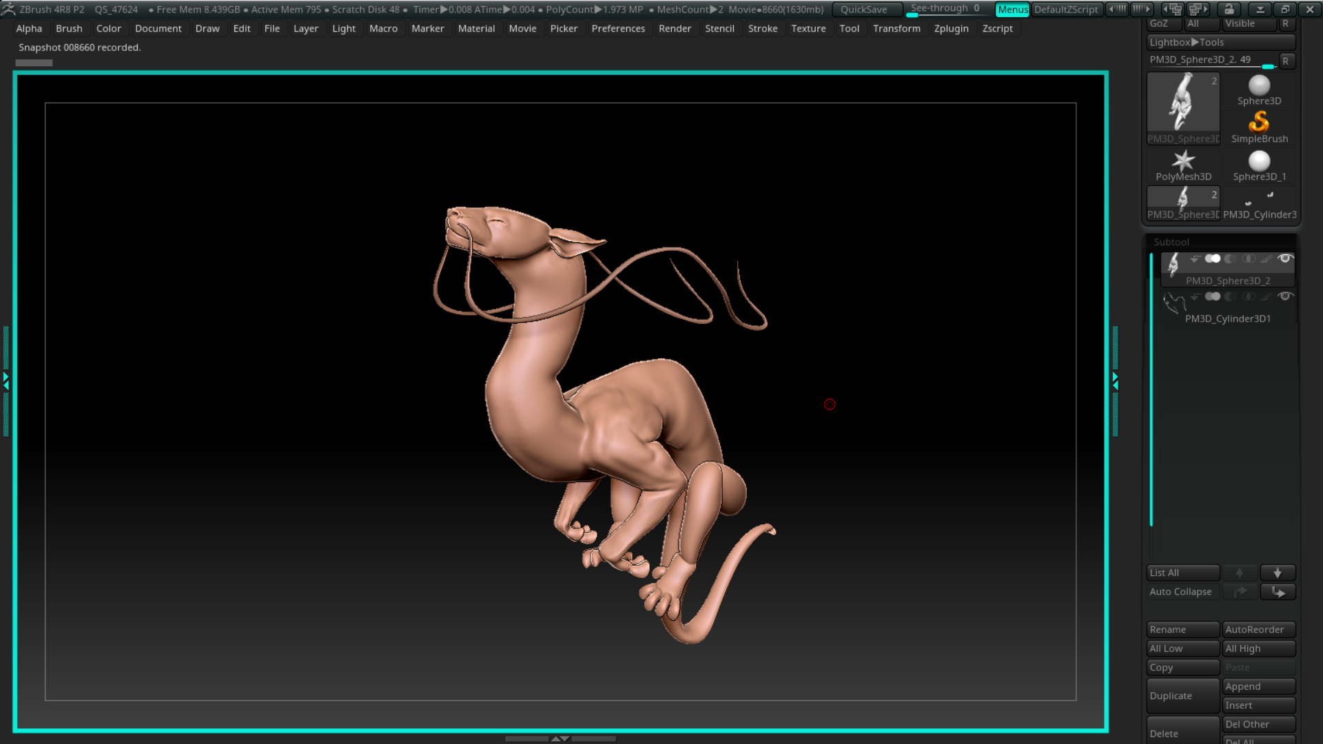Toggle polypaint brush icon on PM3D_Sphere3D_2
Screen dimensions: 1323x744
tap(1266, 259)
